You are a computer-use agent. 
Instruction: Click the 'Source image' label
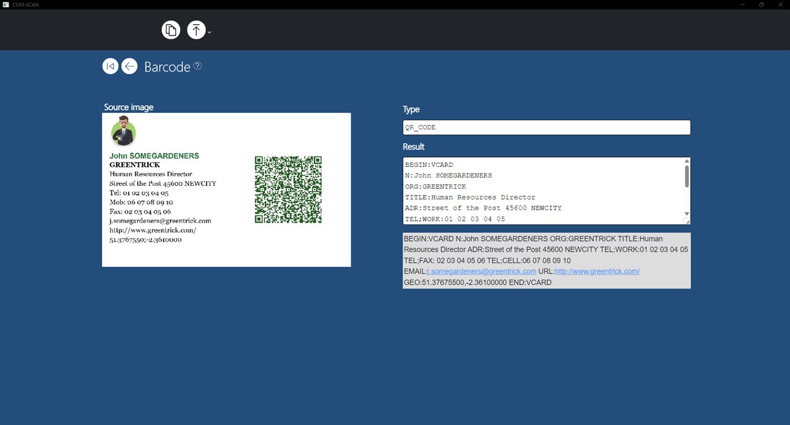pos(129,107)
